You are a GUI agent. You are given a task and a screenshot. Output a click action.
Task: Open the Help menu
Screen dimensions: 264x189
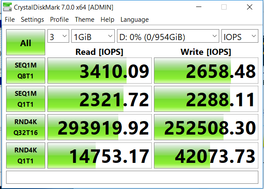[107, 20]
